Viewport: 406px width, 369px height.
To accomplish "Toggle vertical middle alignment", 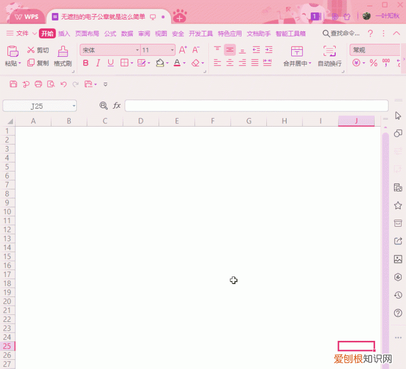I will [x=230, y=50].
